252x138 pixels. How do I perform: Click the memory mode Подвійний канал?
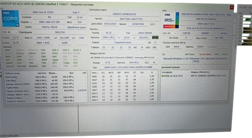(123, 43)
